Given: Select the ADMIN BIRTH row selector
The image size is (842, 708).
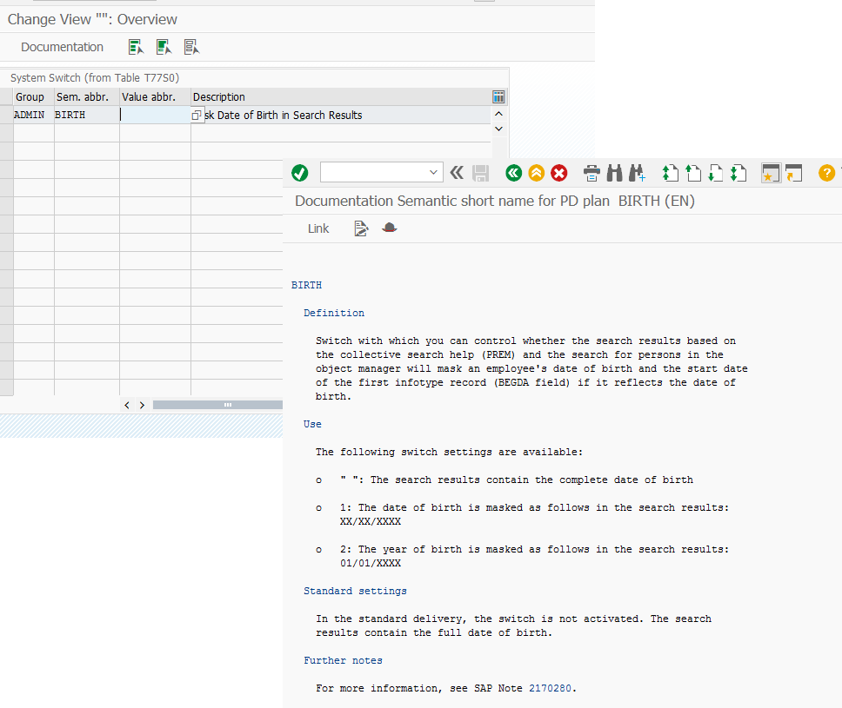Looking at the screenshot, I should [x=6, y=115].
